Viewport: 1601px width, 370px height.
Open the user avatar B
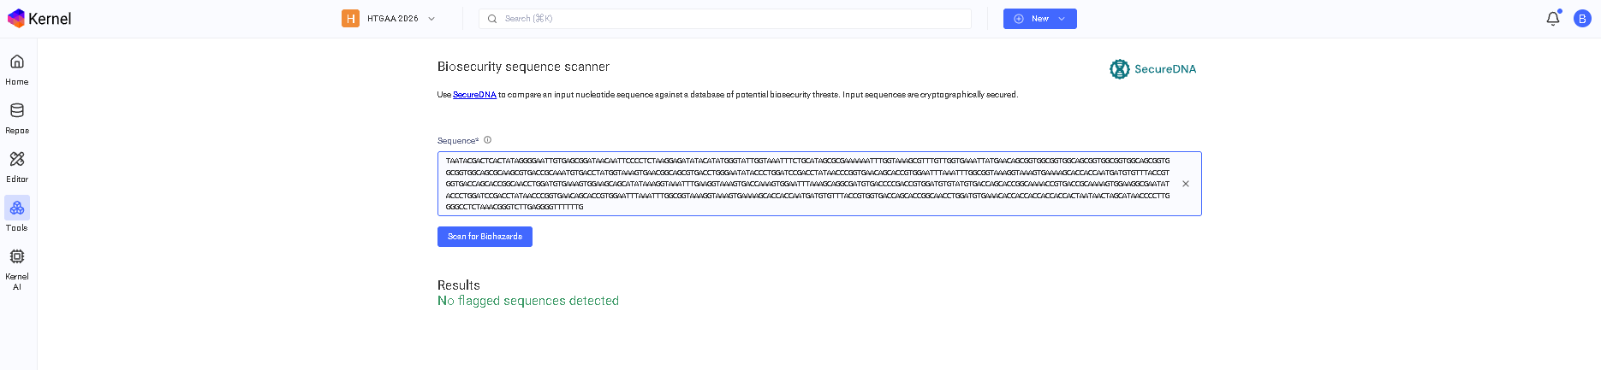coord(1582,19)
